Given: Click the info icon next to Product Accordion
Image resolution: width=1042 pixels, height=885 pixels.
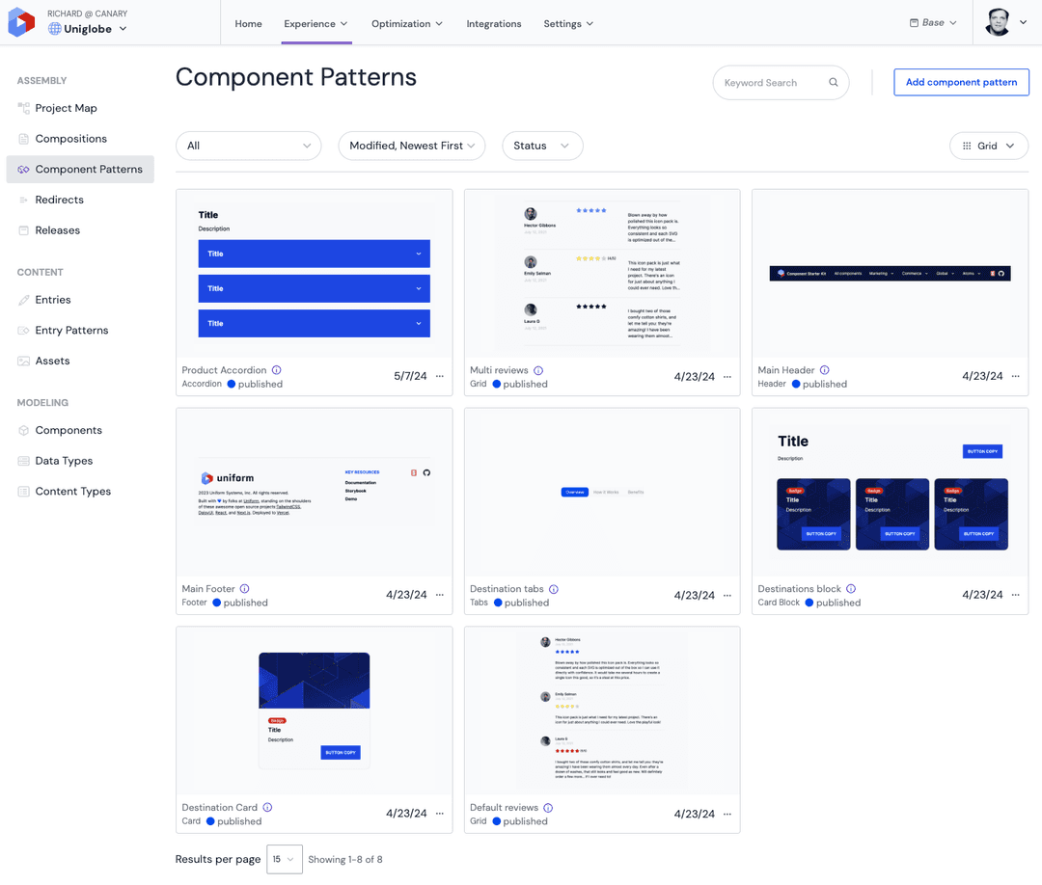Looking at the screenshot, I should point(277,369).
